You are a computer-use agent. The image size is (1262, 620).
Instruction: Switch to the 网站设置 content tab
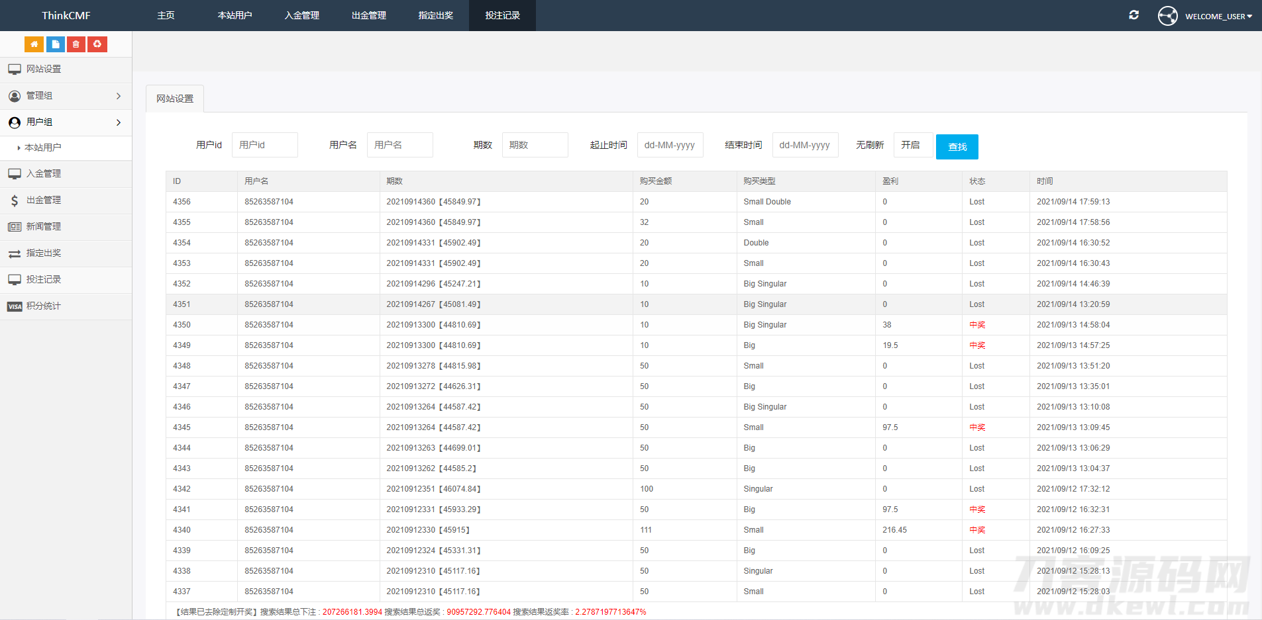175,99
